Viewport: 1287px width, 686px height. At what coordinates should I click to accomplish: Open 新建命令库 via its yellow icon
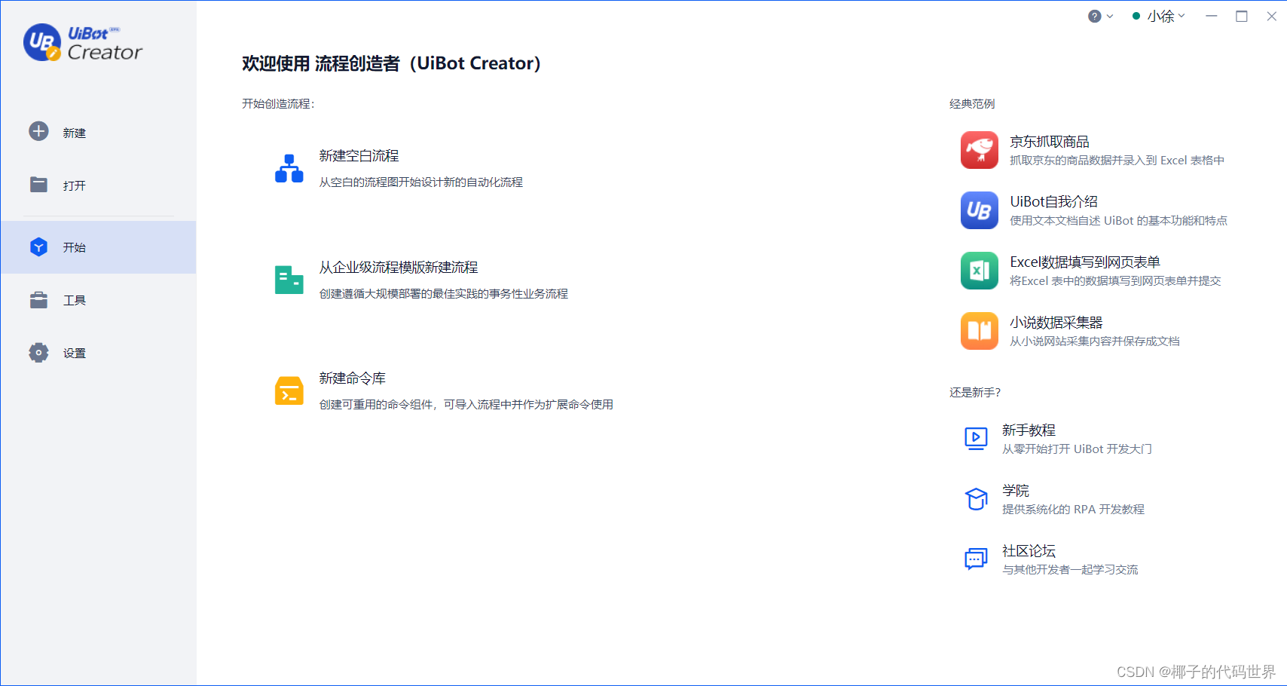(289, 390)
